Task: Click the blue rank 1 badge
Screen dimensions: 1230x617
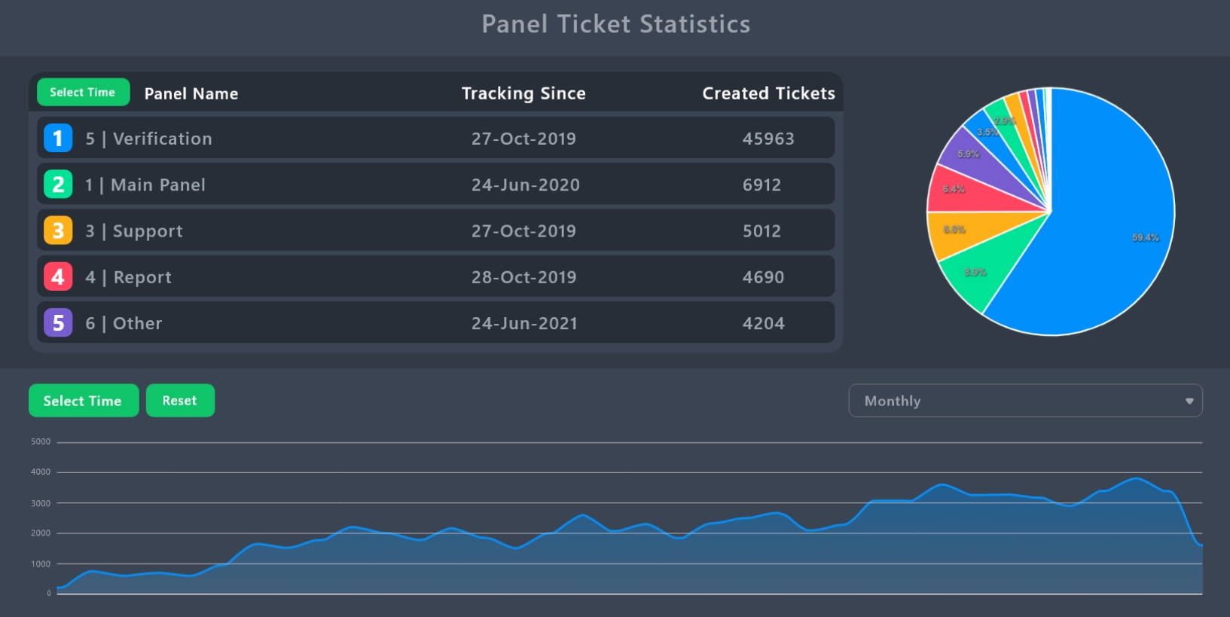Action: pyautogui.click(x=58, y=139)
